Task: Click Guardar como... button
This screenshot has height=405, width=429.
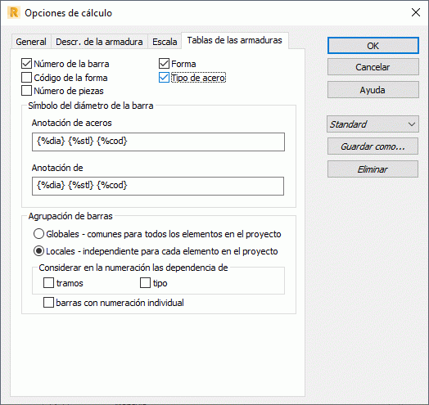Action: point(373,146)
